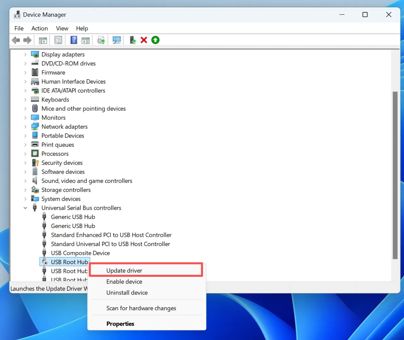The image size is (404, 340).
Task: Click the Back arrow toolbar icon
Action: pyautogui.click(x=16, y=40)
